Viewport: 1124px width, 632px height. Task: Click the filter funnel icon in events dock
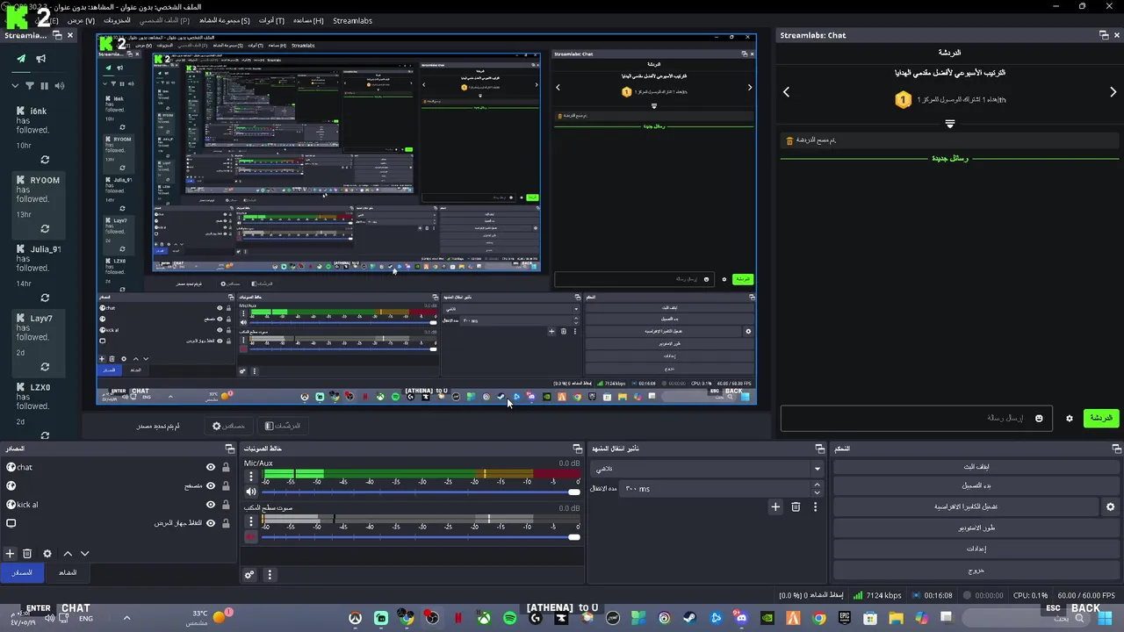click(29, 86)
